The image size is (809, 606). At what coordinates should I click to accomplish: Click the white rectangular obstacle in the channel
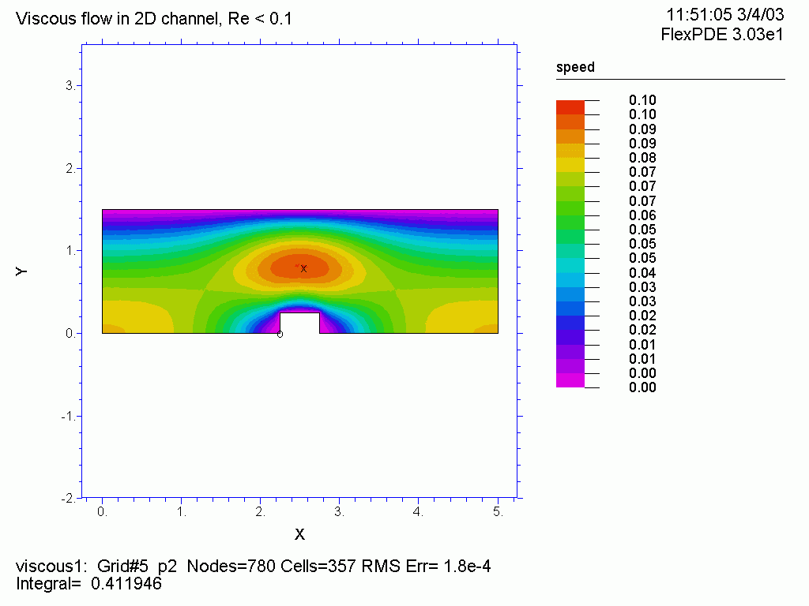299,323
